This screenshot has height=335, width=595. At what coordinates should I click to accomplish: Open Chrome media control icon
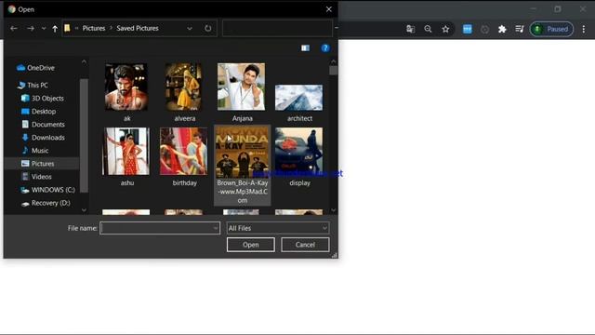click(520, 29)
